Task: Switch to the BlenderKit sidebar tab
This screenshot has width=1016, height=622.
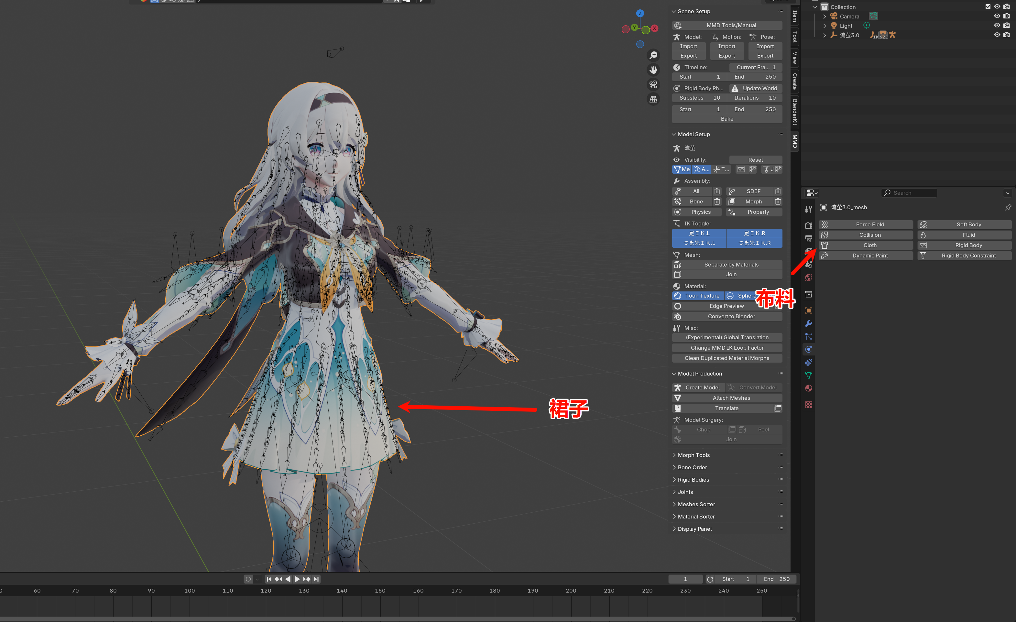Action: 795,112
